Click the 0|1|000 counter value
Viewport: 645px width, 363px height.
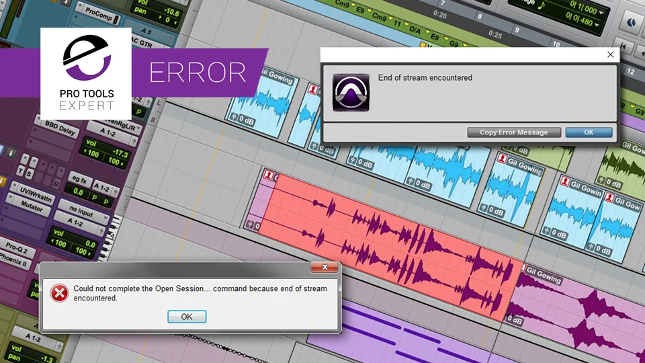coord(582,8)
